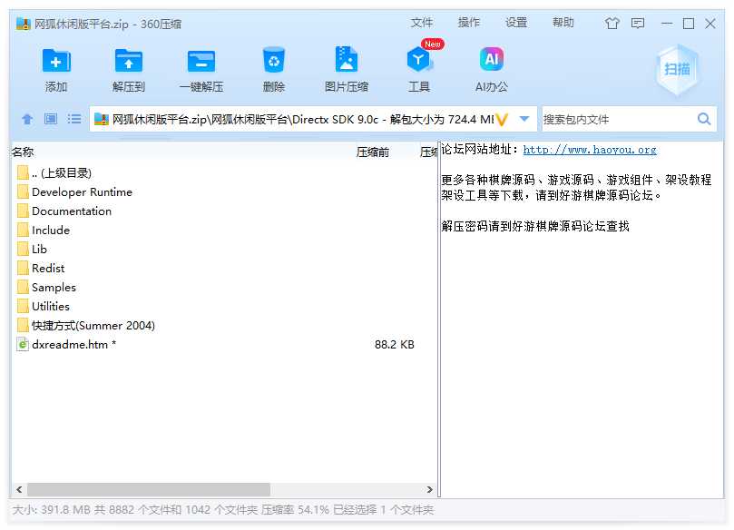Click the search magnifier icon
734x530 pixels.
703,119
